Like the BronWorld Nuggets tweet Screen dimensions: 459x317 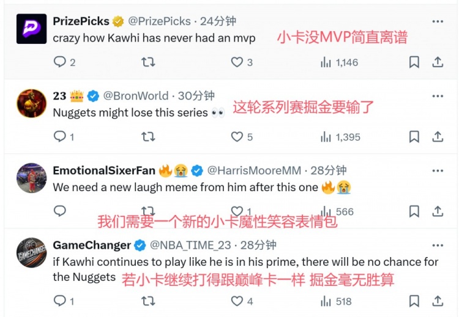point(237,137)
